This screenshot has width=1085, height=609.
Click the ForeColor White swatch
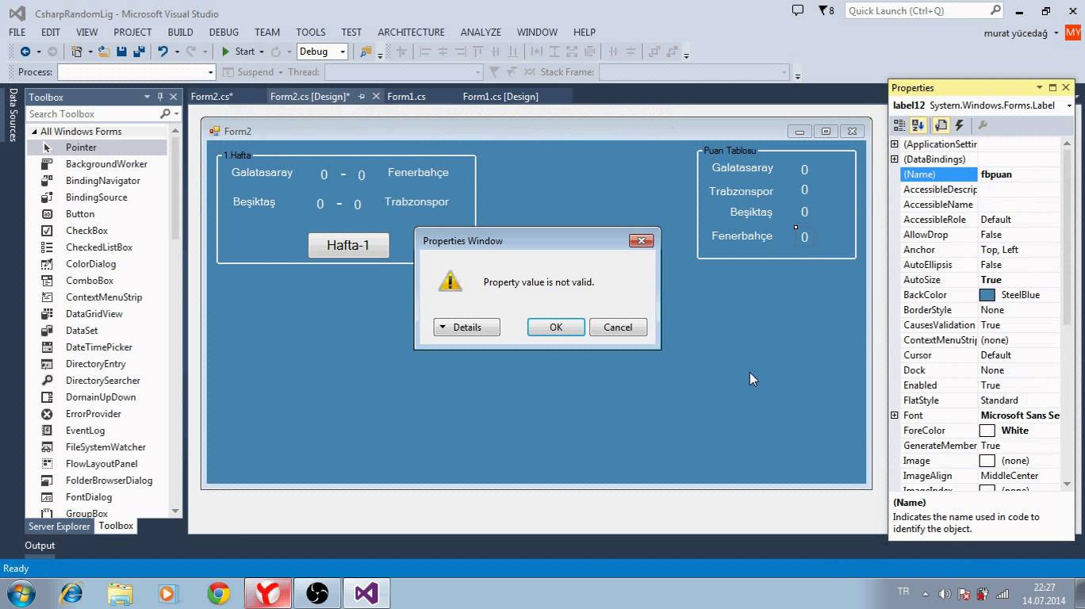point(987,431)
